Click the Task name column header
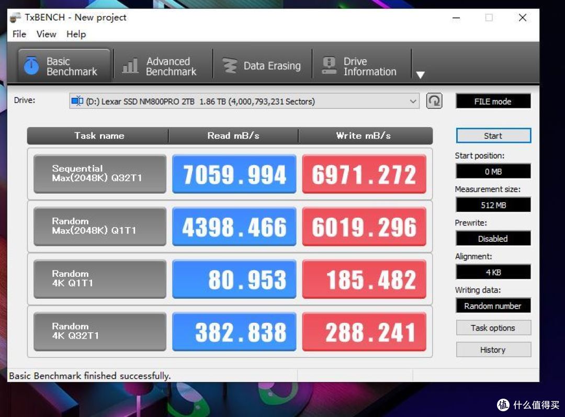Image resolution: width=565 pixels, height=417 pixels. coord(98,136)
